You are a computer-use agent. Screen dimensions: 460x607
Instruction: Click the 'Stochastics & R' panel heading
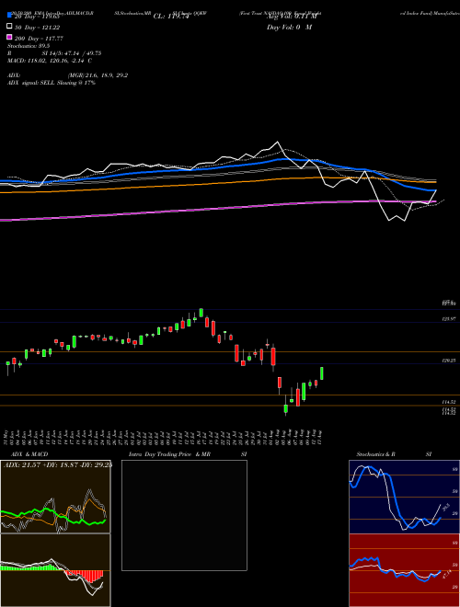point(375,454)
